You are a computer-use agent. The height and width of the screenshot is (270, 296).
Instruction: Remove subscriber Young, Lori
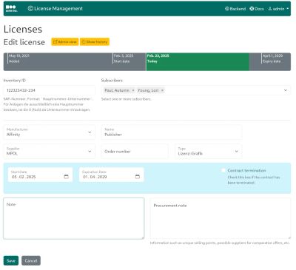(x=162, y=90)
